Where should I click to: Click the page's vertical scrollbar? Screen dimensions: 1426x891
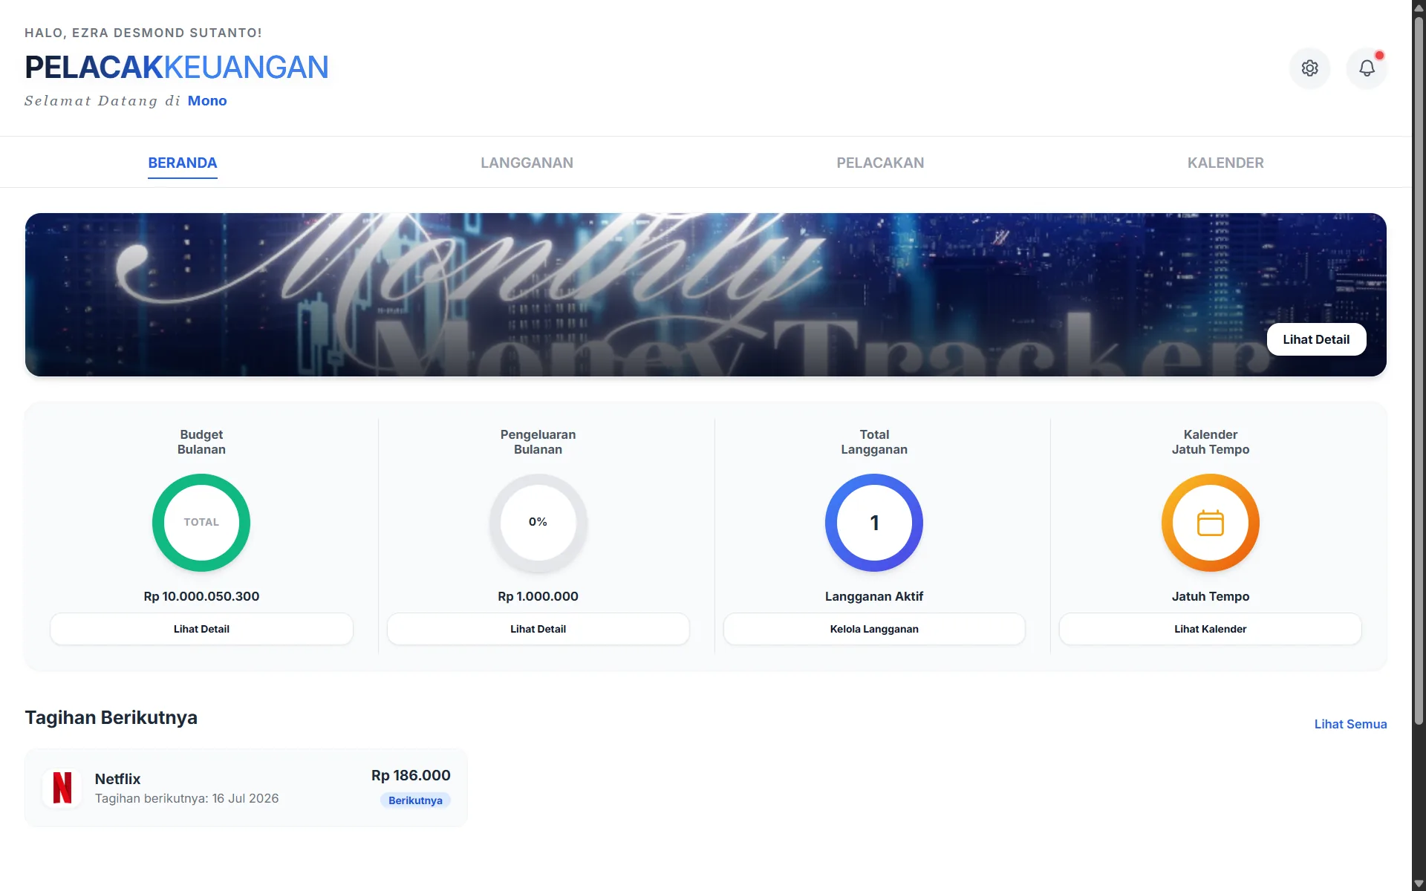click(x=1419, y=371)
